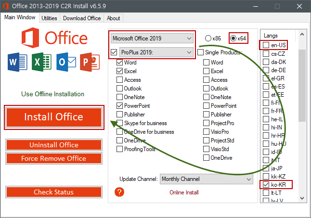Switch to the Main Window tab
Screen dimensions: 311x218
[x=20, y=17]
